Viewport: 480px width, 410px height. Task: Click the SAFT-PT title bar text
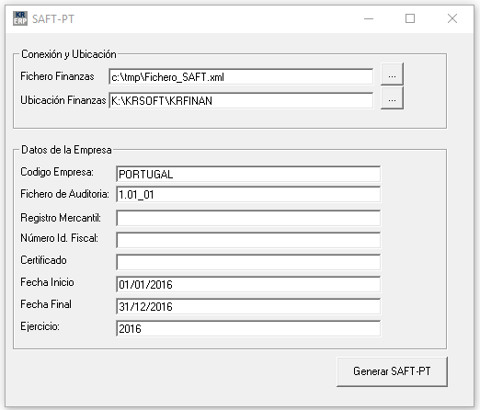pos(53,19)
